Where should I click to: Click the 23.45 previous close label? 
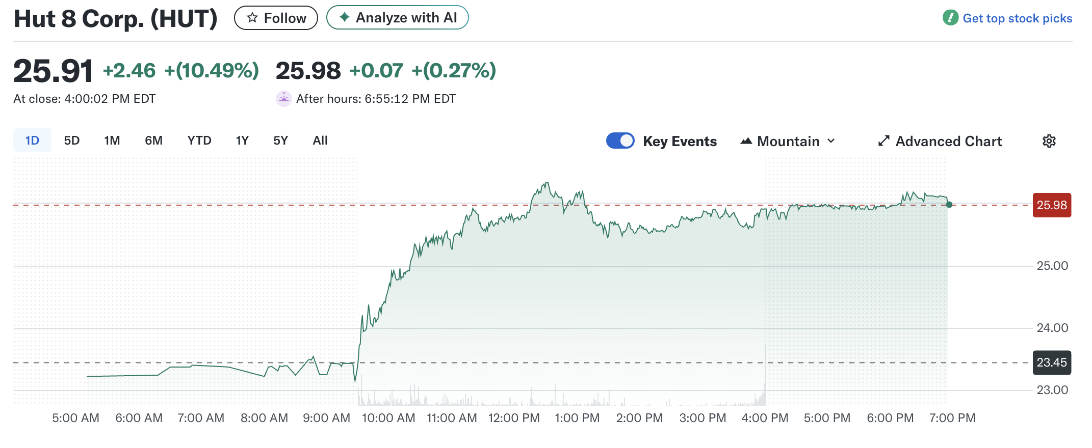coord(1052,362)
